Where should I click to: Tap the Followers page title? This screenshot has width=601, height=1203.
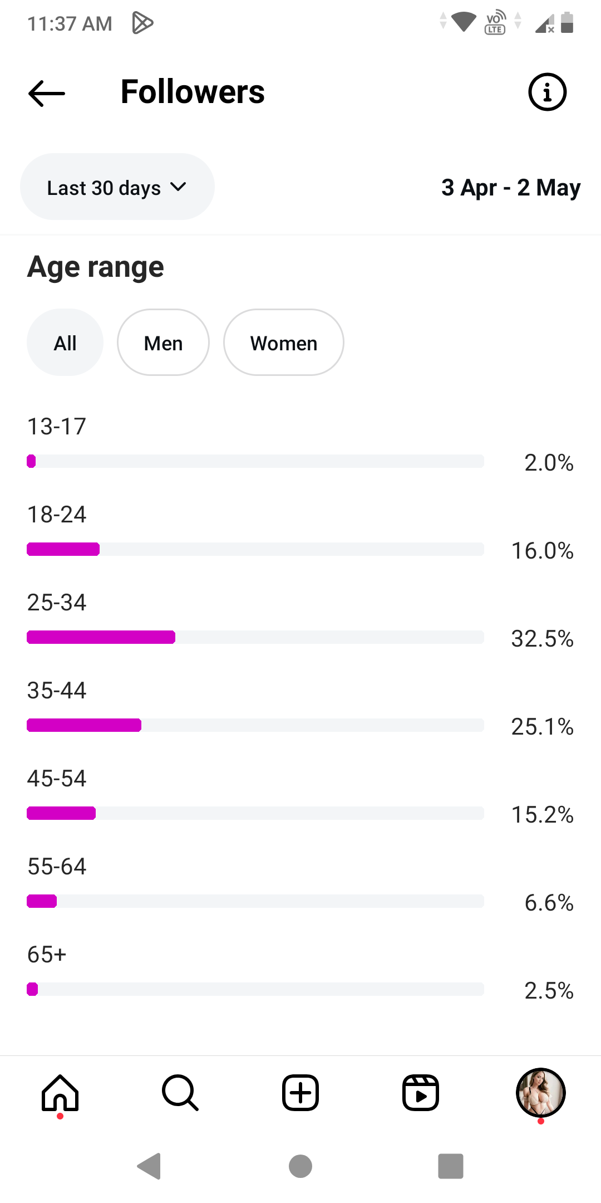click(x=193, y=92)
